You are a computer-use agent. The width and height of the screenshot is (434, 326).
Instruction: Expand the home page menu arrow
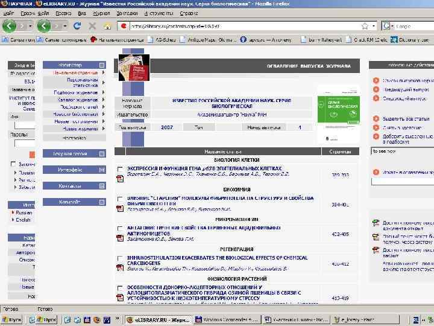104,72
